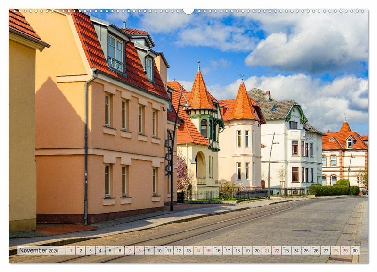Click the highlighted day 15 cell
The image size is (377, 272).
point(207,250)
